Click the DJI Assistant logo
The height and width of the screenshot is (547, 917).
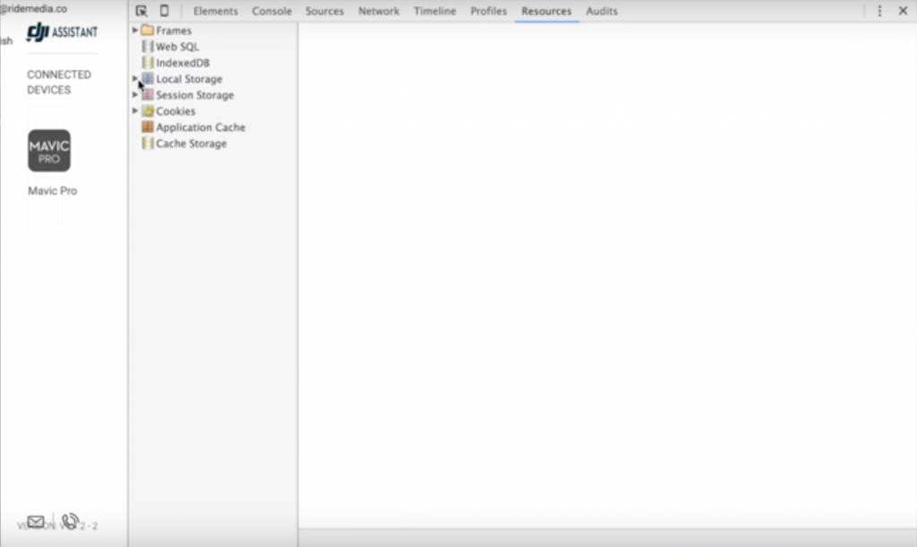(62, 32)
